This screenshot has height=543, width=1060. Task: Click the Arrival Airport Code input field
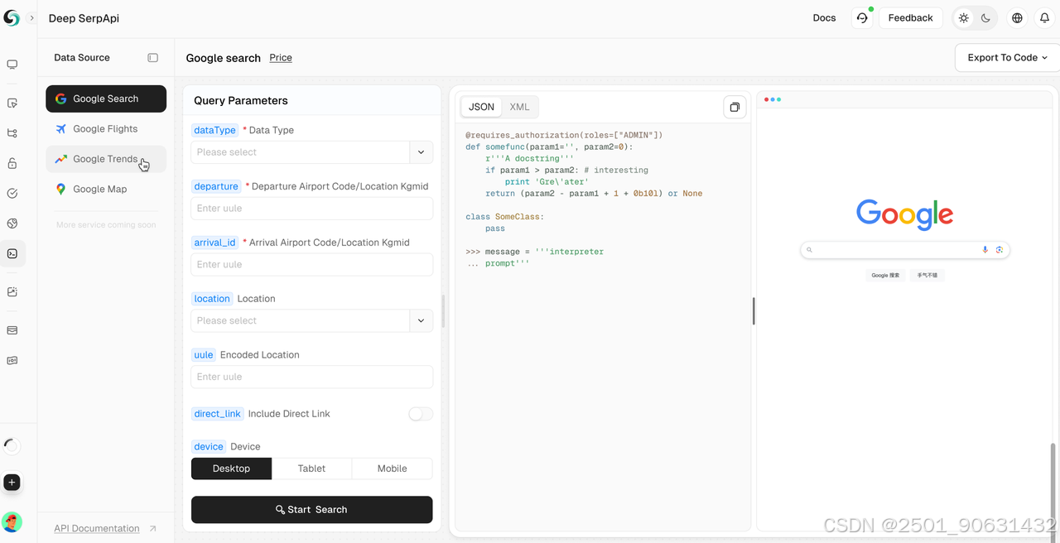coord(312,265)
